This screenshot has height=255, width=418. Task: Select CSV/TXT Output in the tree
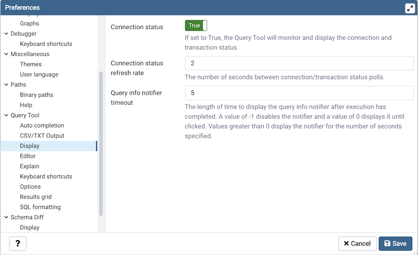[x=42, y=136]
